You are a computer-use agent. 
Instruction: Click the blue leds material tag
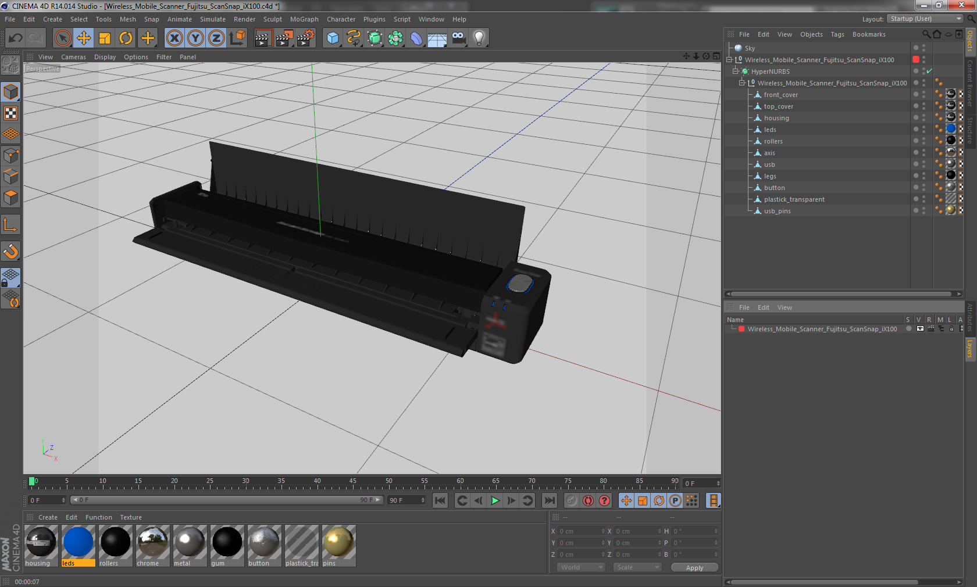951,129
